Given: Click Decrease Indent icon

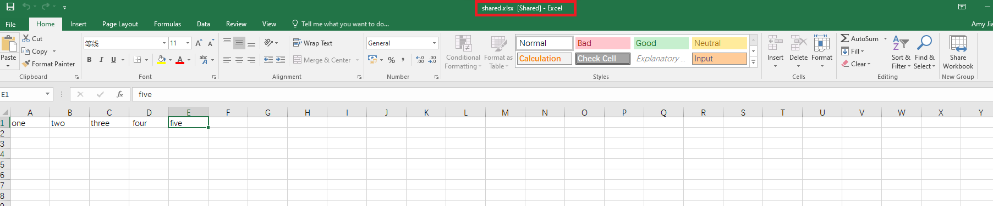Looking at the screenshot, I should 268,60.
